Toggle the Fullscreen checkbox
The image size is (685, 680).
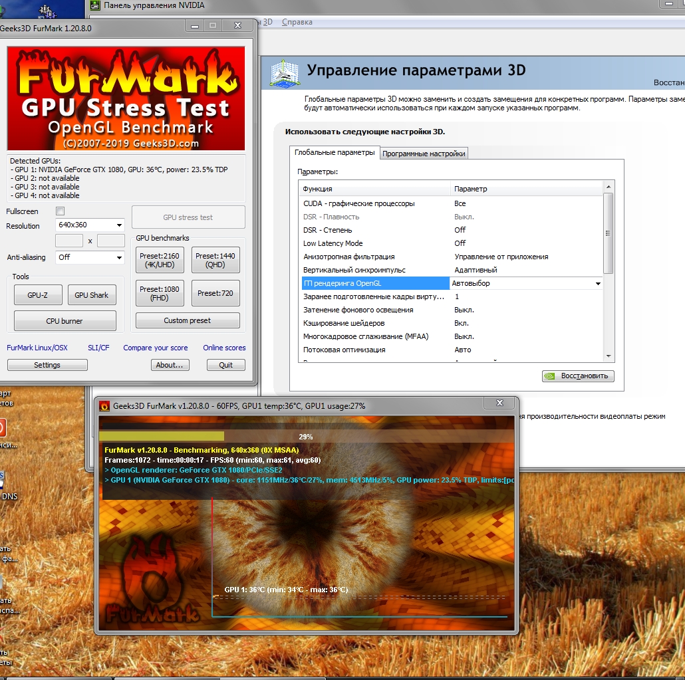click(61, 211)
